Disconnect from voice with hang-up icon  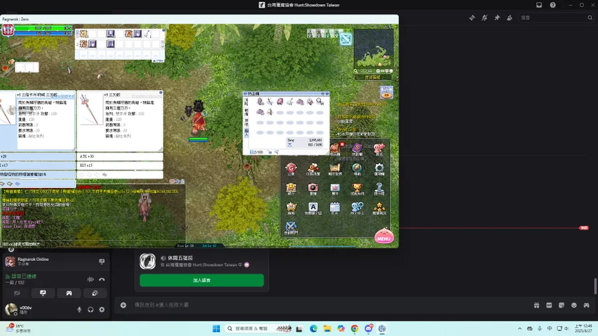pyautogui.click(x=102, y=280)
